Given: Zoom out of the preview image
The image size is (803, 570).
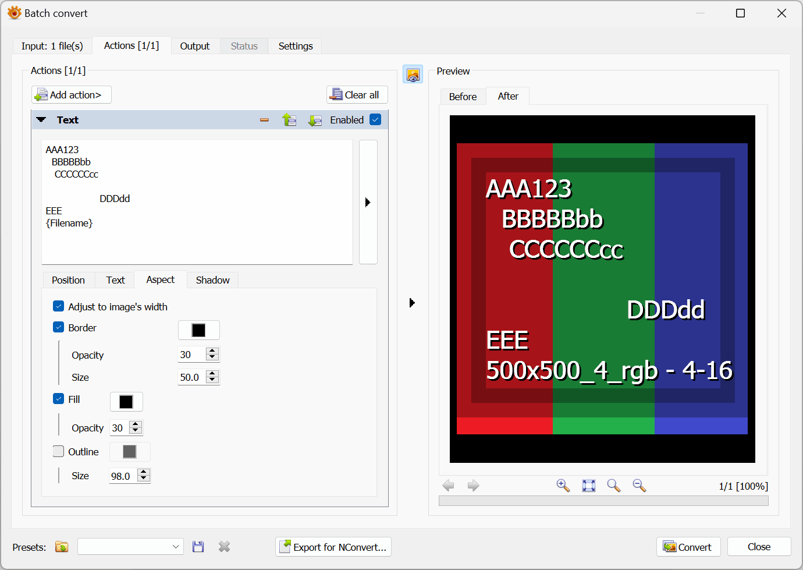Looking at the screenshot, I should tap(639, 486).
